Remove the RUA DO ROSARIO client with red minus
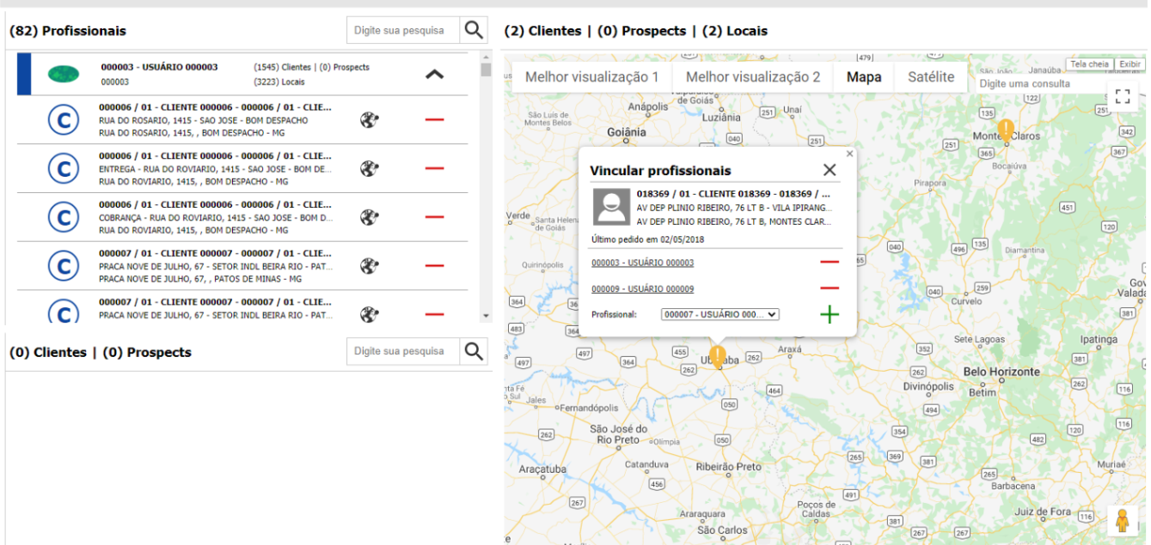The image size is (1151, 545). 435,119
